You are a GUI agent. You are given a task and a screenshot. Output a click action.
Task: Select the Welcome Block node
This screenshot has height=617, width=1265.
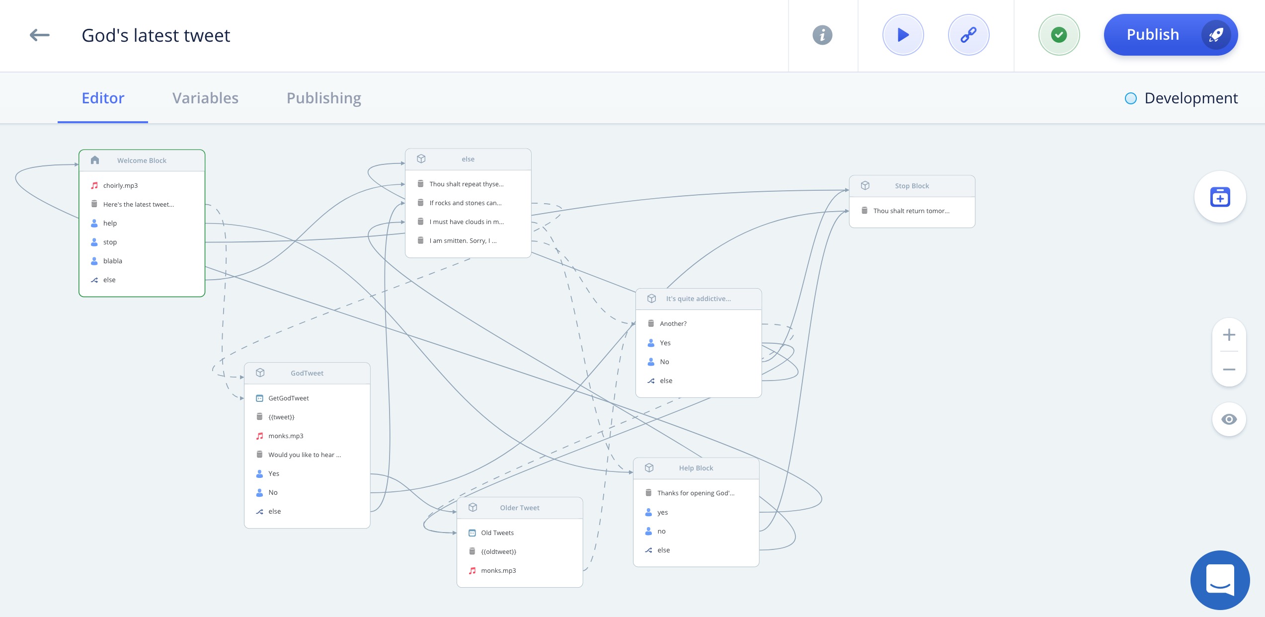tap(141, 159)
